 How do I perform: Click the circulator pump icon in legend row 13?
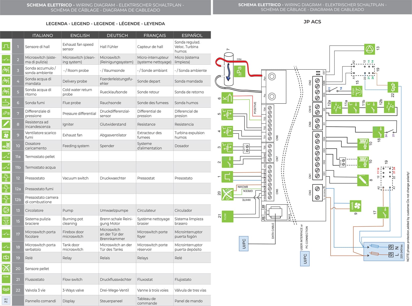coord(6,210)
